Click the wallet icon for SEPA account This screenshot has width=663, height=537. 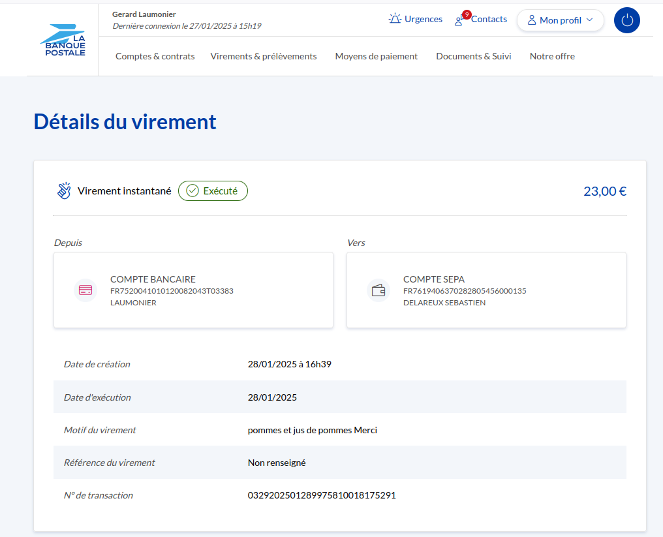[x=378, y=290]
